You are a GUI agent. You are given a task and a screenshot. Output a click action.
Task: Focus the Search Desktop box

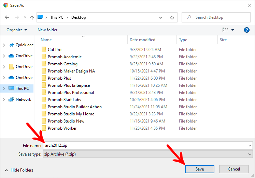click(216, 17)
